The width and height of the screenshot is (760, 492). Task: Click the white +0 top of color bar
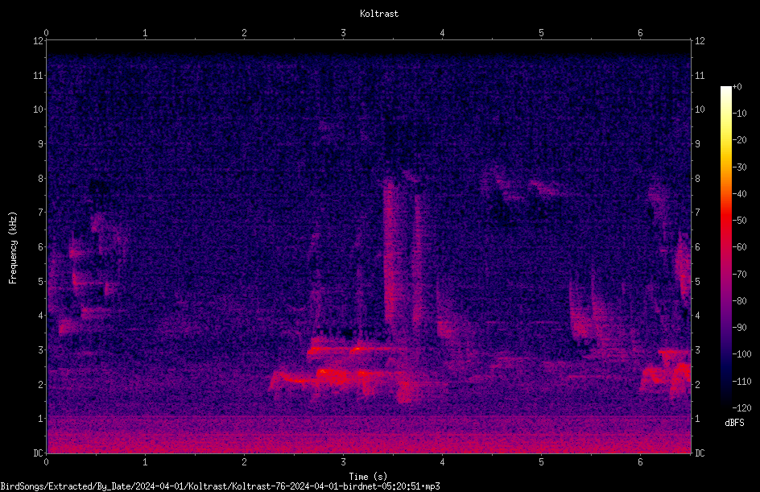pos(726,89)
